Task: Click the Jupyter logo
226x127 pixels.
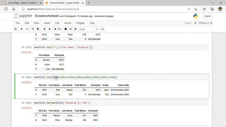Action: coord(23,16)
